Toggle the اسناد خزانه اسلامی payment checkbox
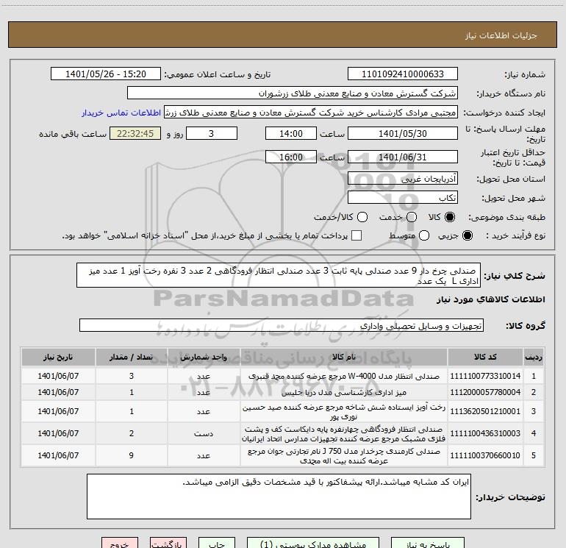Image resolution: width=566 pixels, height=548 pixels. [357, 235]
